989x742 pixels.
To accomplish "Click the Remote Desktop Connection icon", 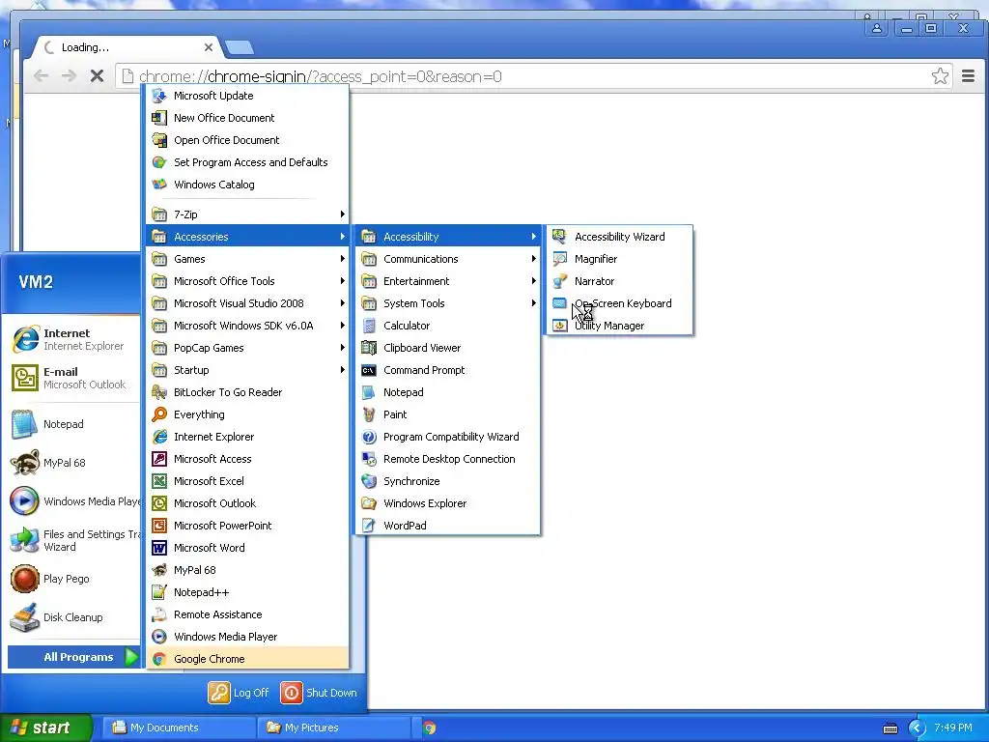I will tap(369, 459).
